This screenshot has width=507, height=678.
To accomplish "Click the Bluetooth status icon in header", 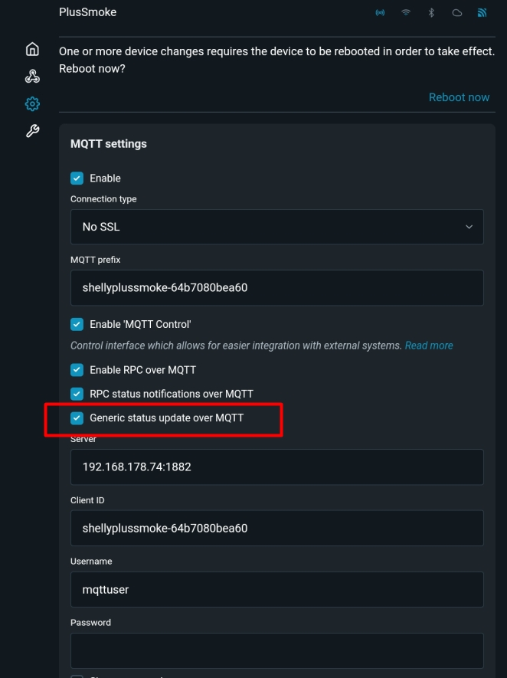I will [x=431, y=13].
